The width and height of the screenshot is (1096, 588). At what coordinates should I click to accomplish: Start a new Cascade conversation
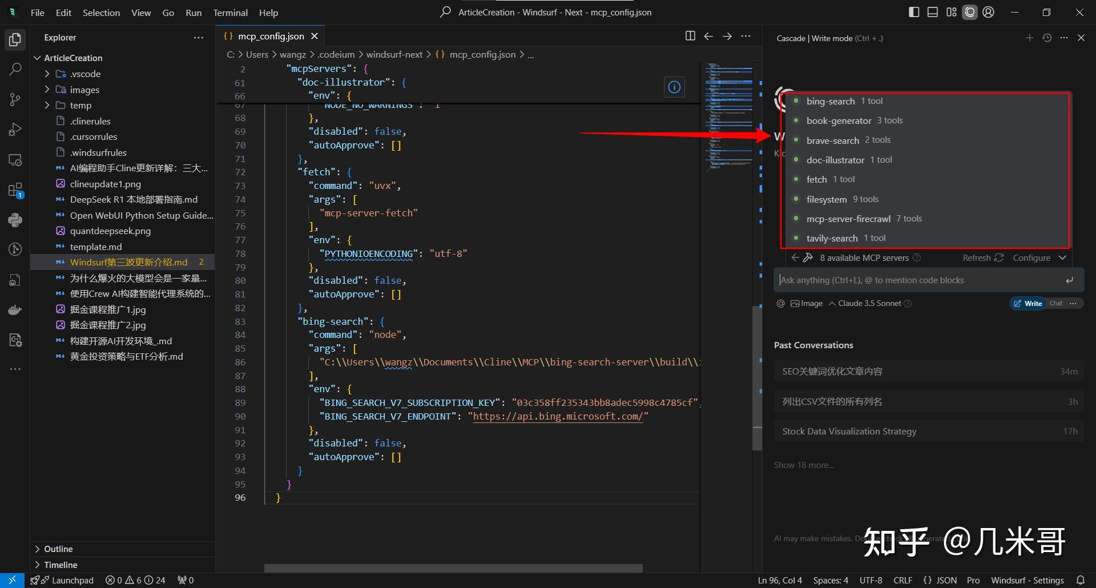pos(1029,38)
